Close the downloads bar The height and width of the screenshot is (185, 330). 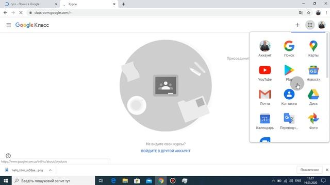click(327, 170)
